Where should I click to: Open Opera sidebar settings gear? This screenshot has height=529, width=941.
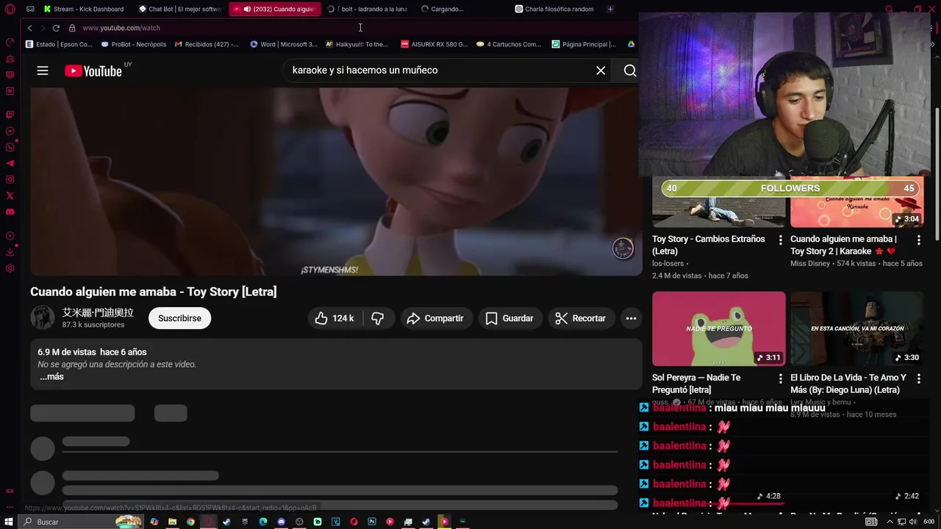pos(10,268)
